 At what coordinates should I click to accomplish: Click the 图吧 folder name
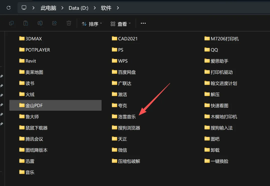click(215, 139)
